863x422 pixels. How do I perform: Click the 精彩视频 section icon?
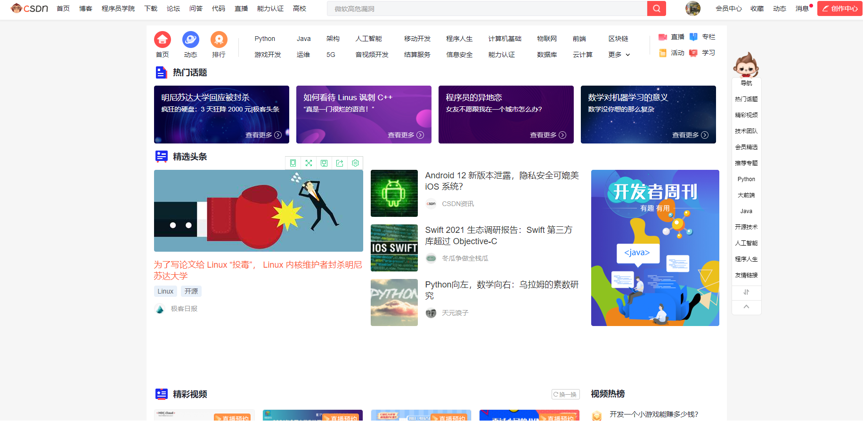161,394
